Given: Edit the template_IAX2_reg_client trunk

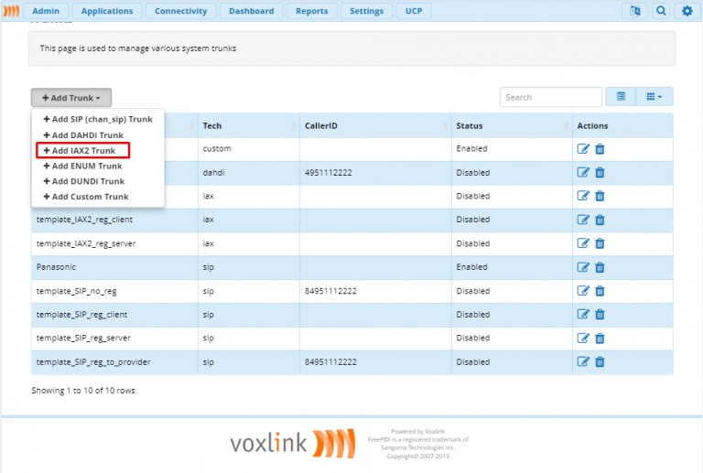Looking at the screenshot, I should 583,220.
